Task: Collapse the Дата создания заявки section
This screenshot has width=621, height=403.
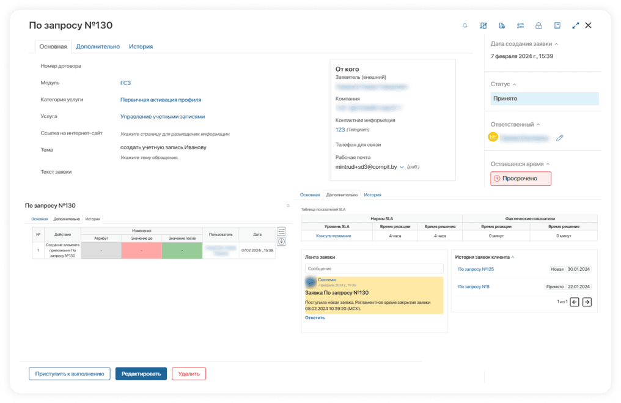Action: click(x=556, y=44)
